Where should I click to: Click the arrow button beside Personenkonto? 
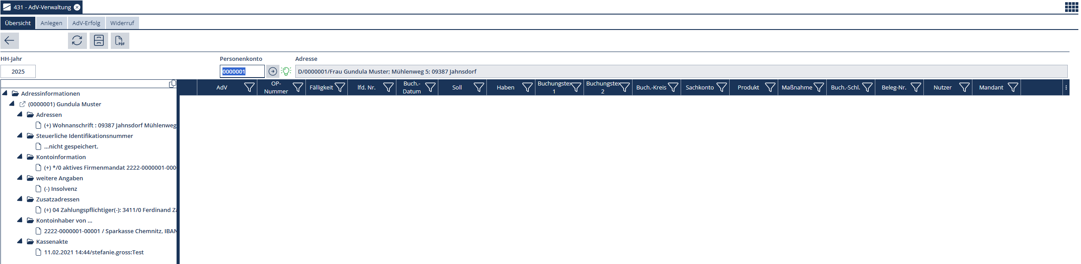(273, 71)
